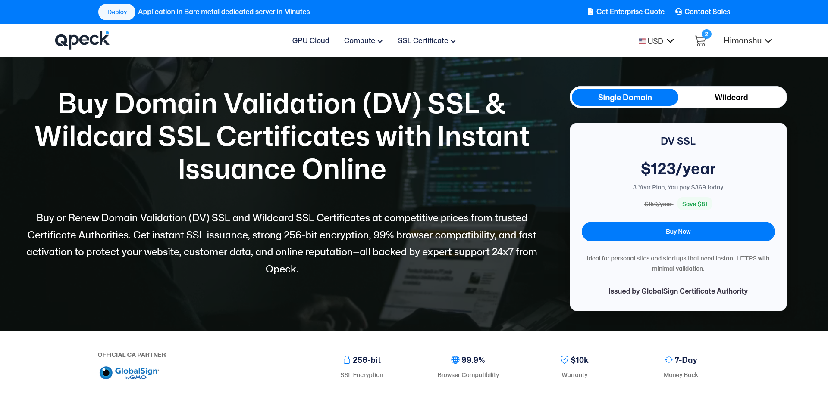Click the struck-through $150/year price
Viewport: 828px width, 393px height.
coord(659,204)
